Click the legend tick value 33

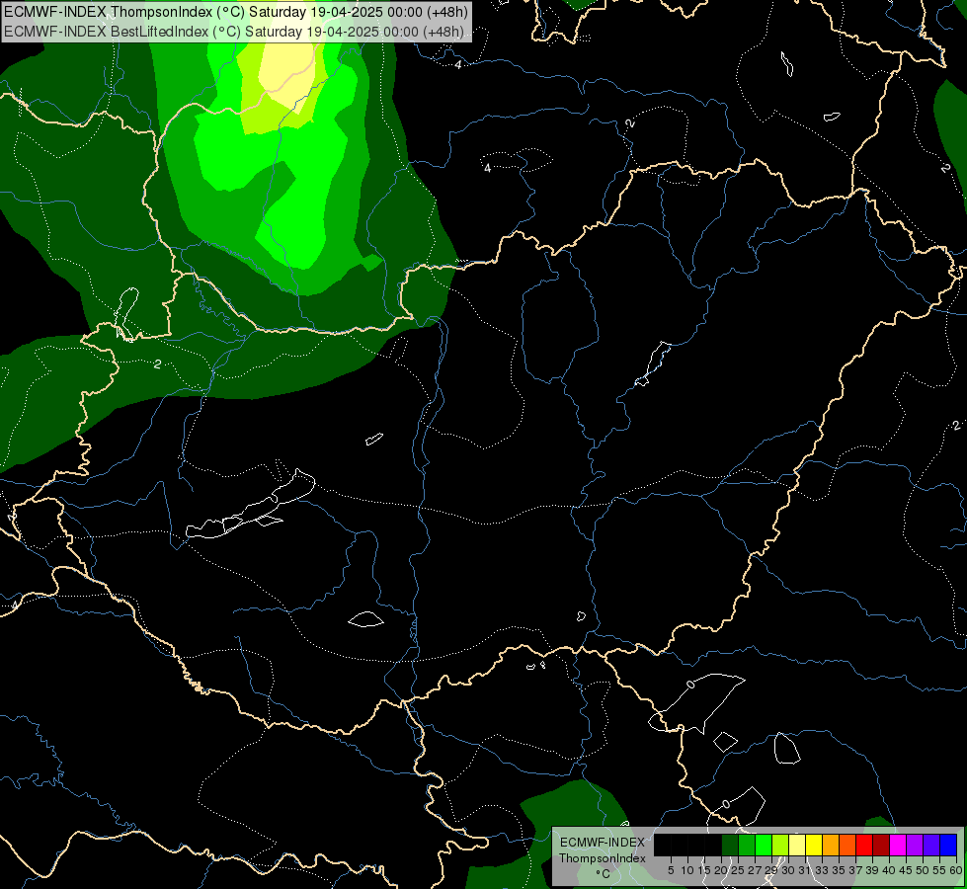click(x=822, y=870)
